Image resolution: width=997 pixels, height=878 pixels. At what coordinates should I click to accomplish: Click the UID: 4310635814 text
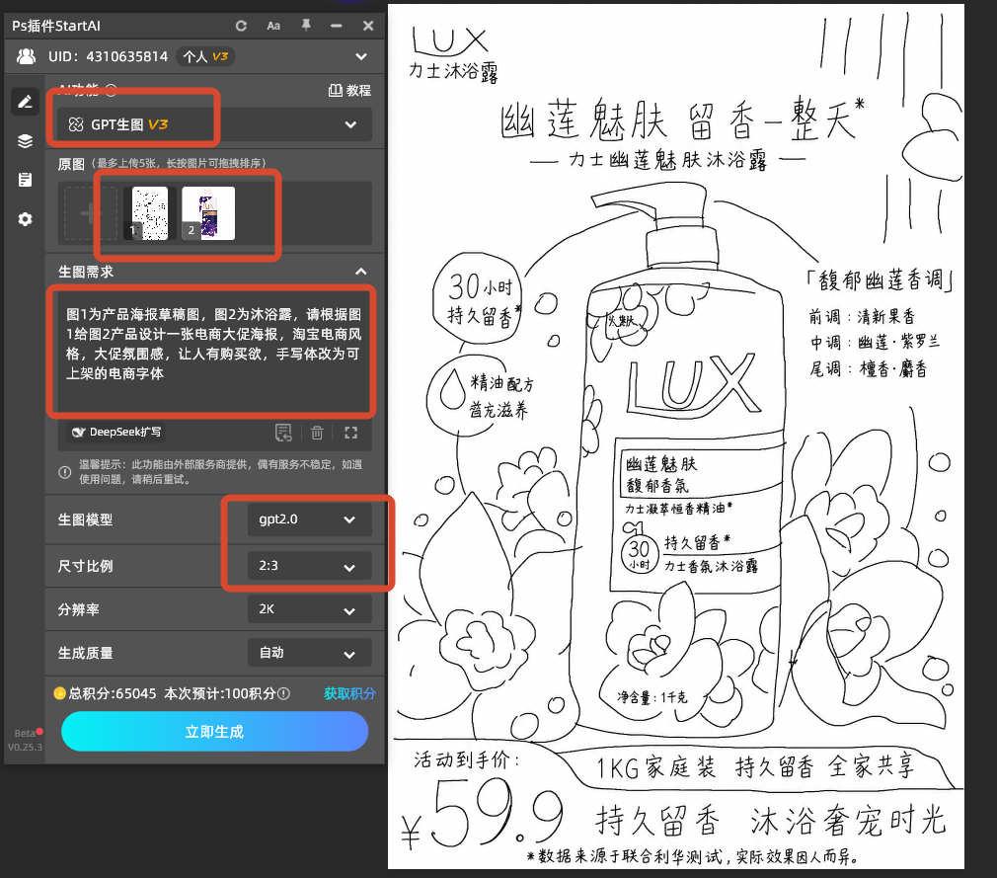[109, 56]
